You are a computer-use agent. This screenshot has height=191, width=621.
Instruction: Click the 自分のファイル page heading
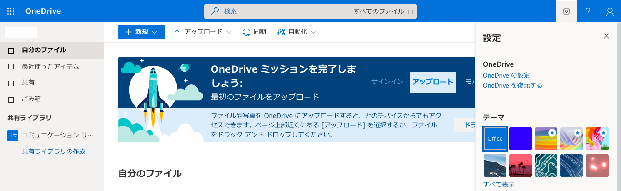pos(150,173)
